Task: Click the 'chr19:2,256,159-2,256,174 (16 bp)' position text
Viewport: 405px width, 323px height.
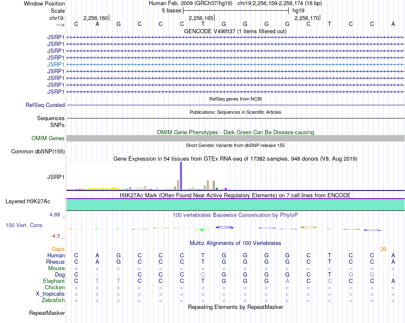Action: coord(280,3)
